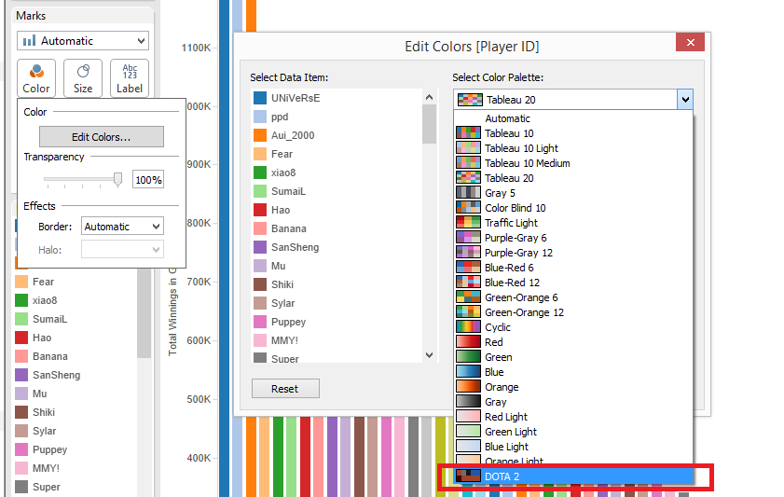Select the UNiVeRsE blue color swatch
The image size is (784, 497).
click(x=260, y=98)
